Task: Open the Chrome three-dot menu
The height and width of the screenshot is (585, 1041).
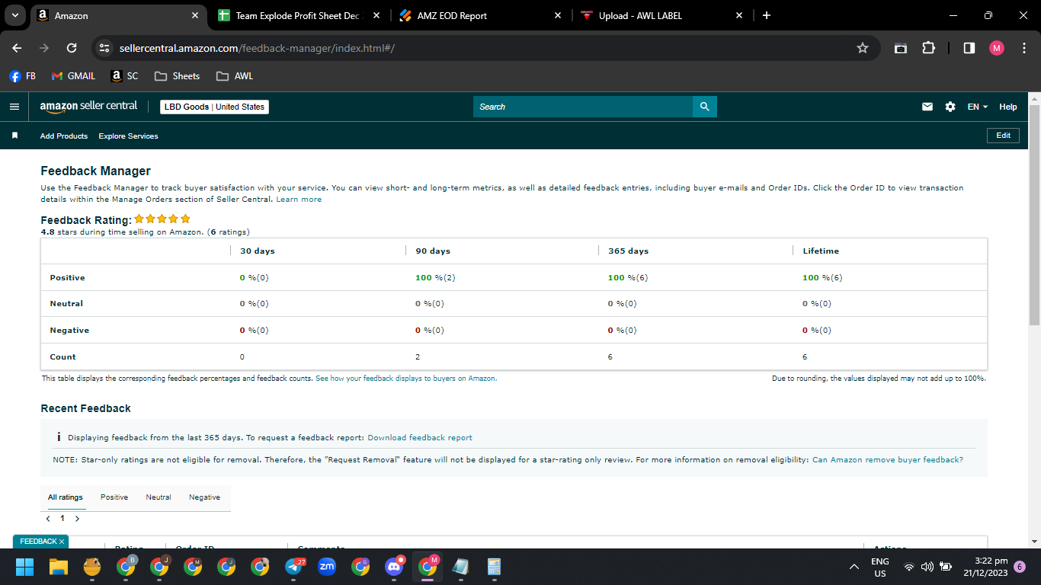Action: pos(1023,48)
